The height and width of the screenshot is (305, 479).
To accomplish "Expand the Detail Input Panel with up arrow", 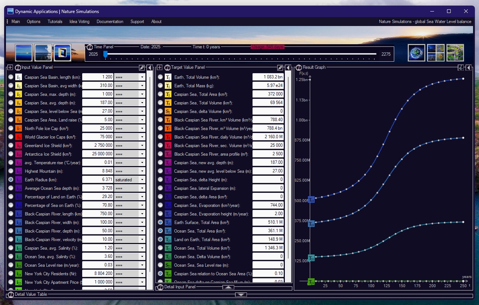I will pyautogui.click(x=228, y=287).
